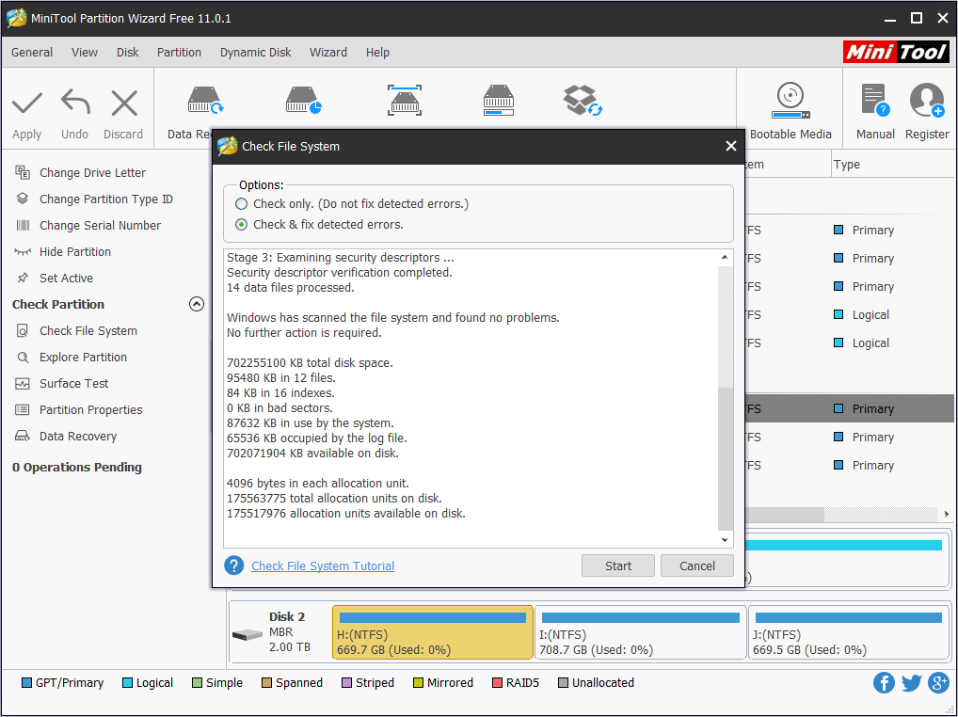
Task: Open the Dynamic Disk menu
Action: 255,53
